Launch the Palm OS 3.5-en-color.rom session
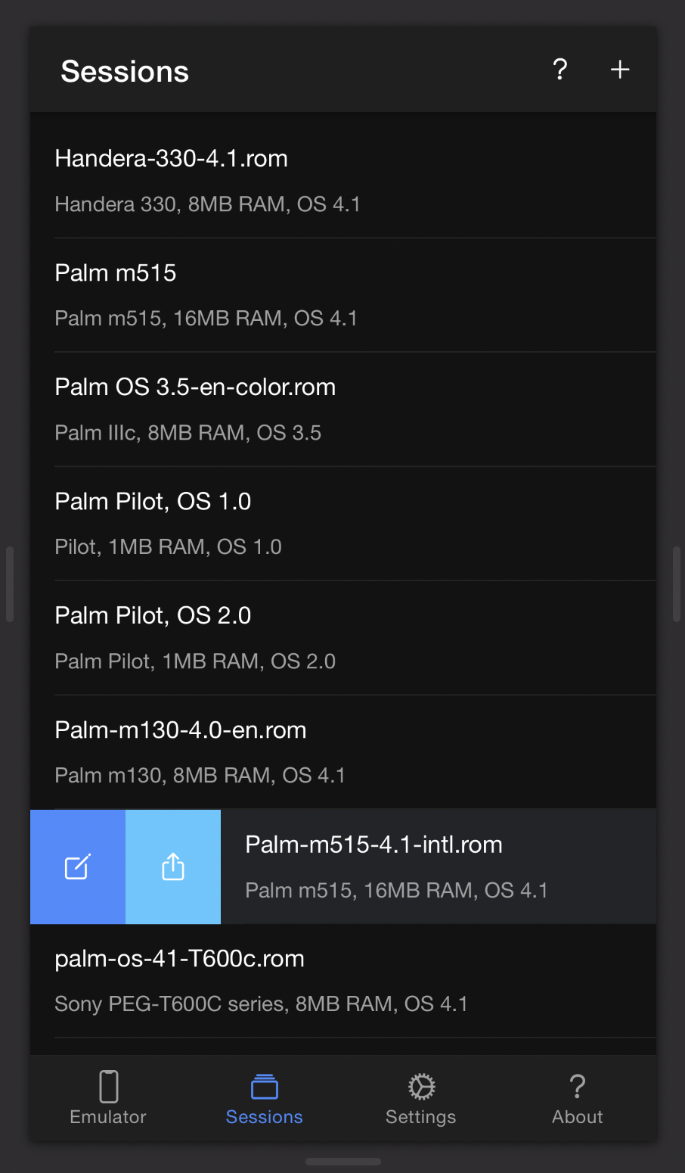 (342, 408)
